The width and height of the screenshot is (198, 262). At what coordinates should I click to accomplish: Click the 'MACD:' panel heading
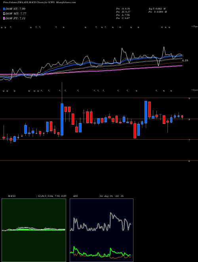pyautogui.click(x=12, y=196)
